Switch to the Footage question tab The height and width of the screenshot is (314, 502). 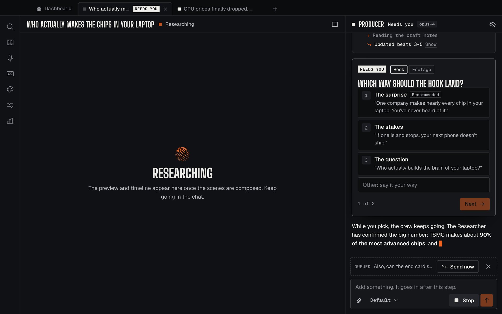click(x=421, y=70)
